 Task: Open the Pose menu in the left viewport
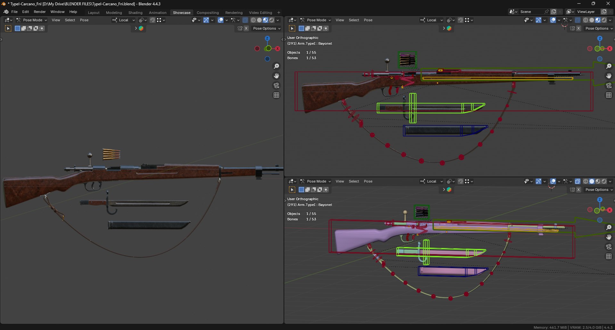pos(84,20)
